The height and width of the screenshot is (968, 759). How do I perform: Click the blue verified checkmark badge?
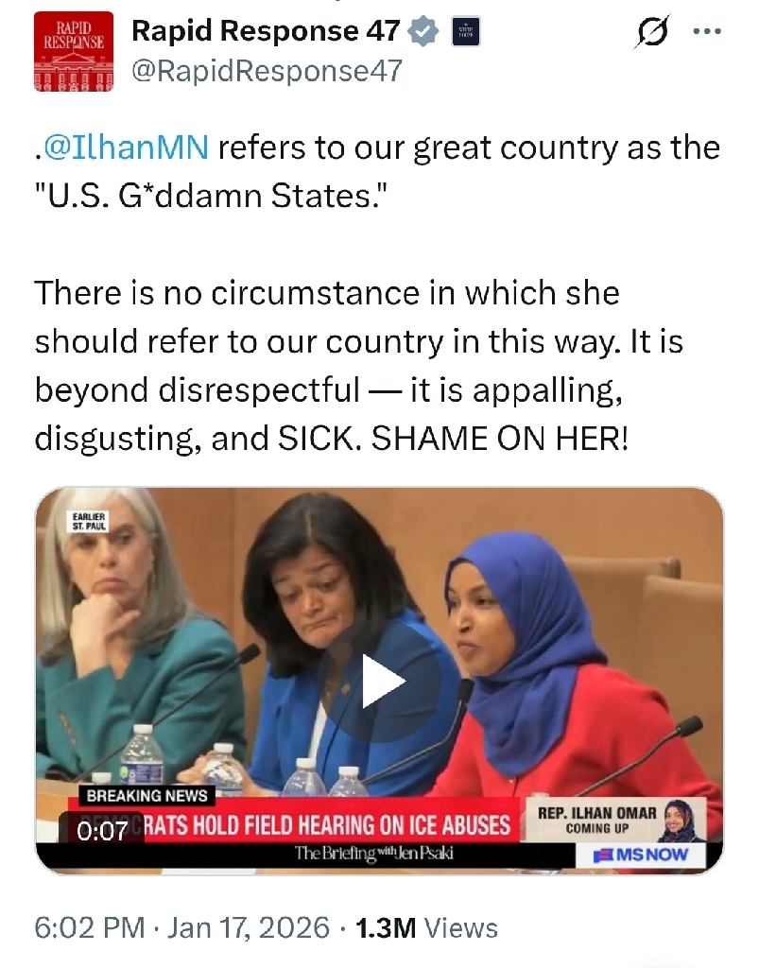[423, 31]
